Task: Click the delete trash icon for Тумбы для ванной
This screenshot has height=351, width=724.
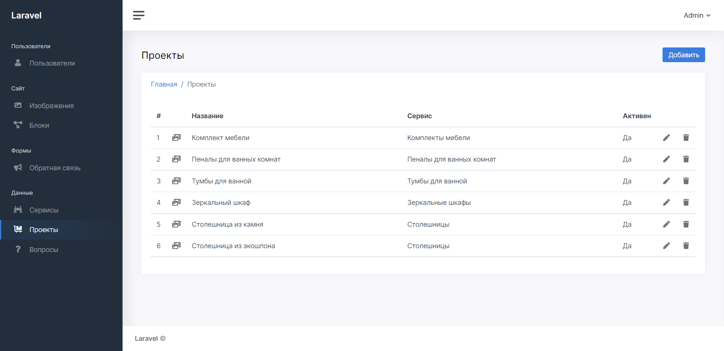Action: pyautogui.click(x=686, y=181)
